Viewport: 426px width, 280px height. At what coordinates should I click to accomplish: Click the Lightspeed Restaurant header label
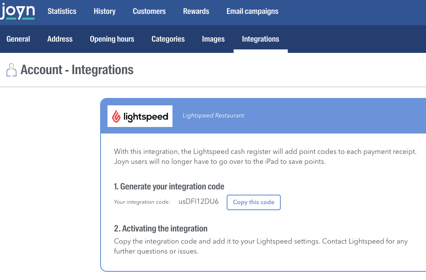coord(213,116)
